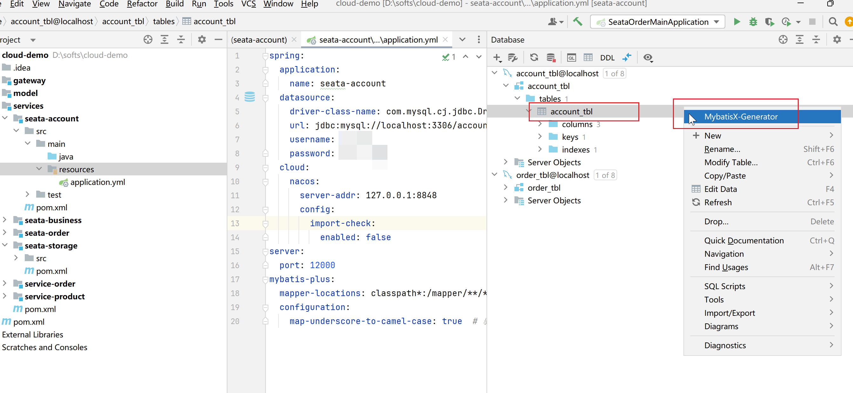
Task: Expand the seata-order module
Action: point(5,232)
